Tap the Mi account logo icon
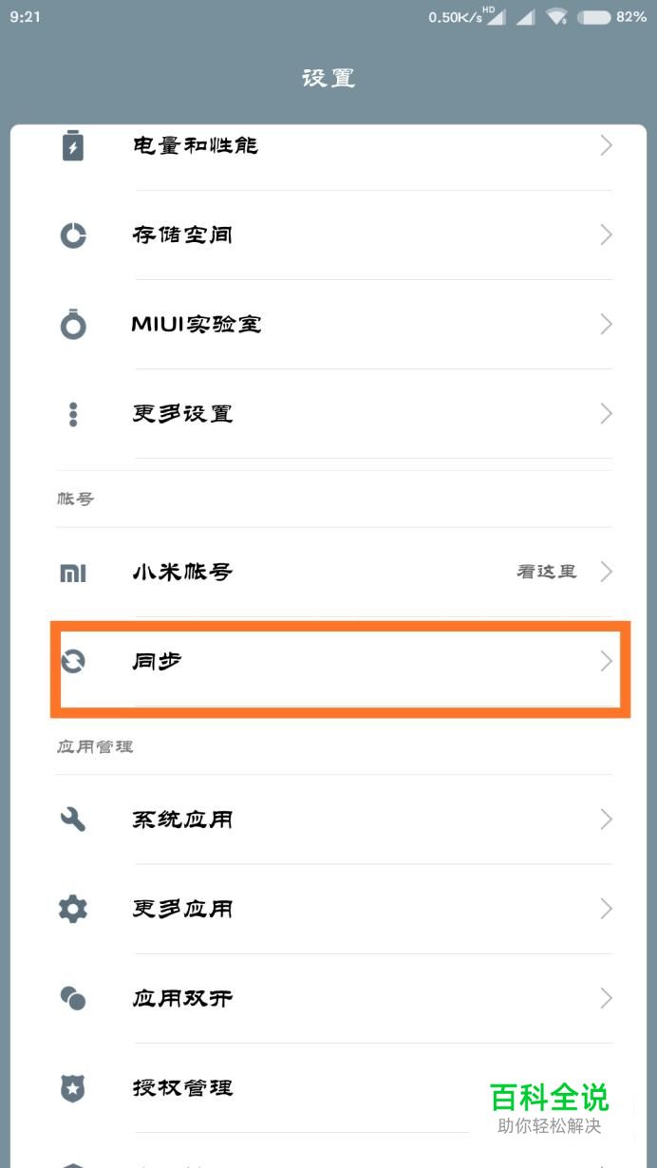Image resolution: width=657 pixels, height=1168 pixels. coord(73,573)
